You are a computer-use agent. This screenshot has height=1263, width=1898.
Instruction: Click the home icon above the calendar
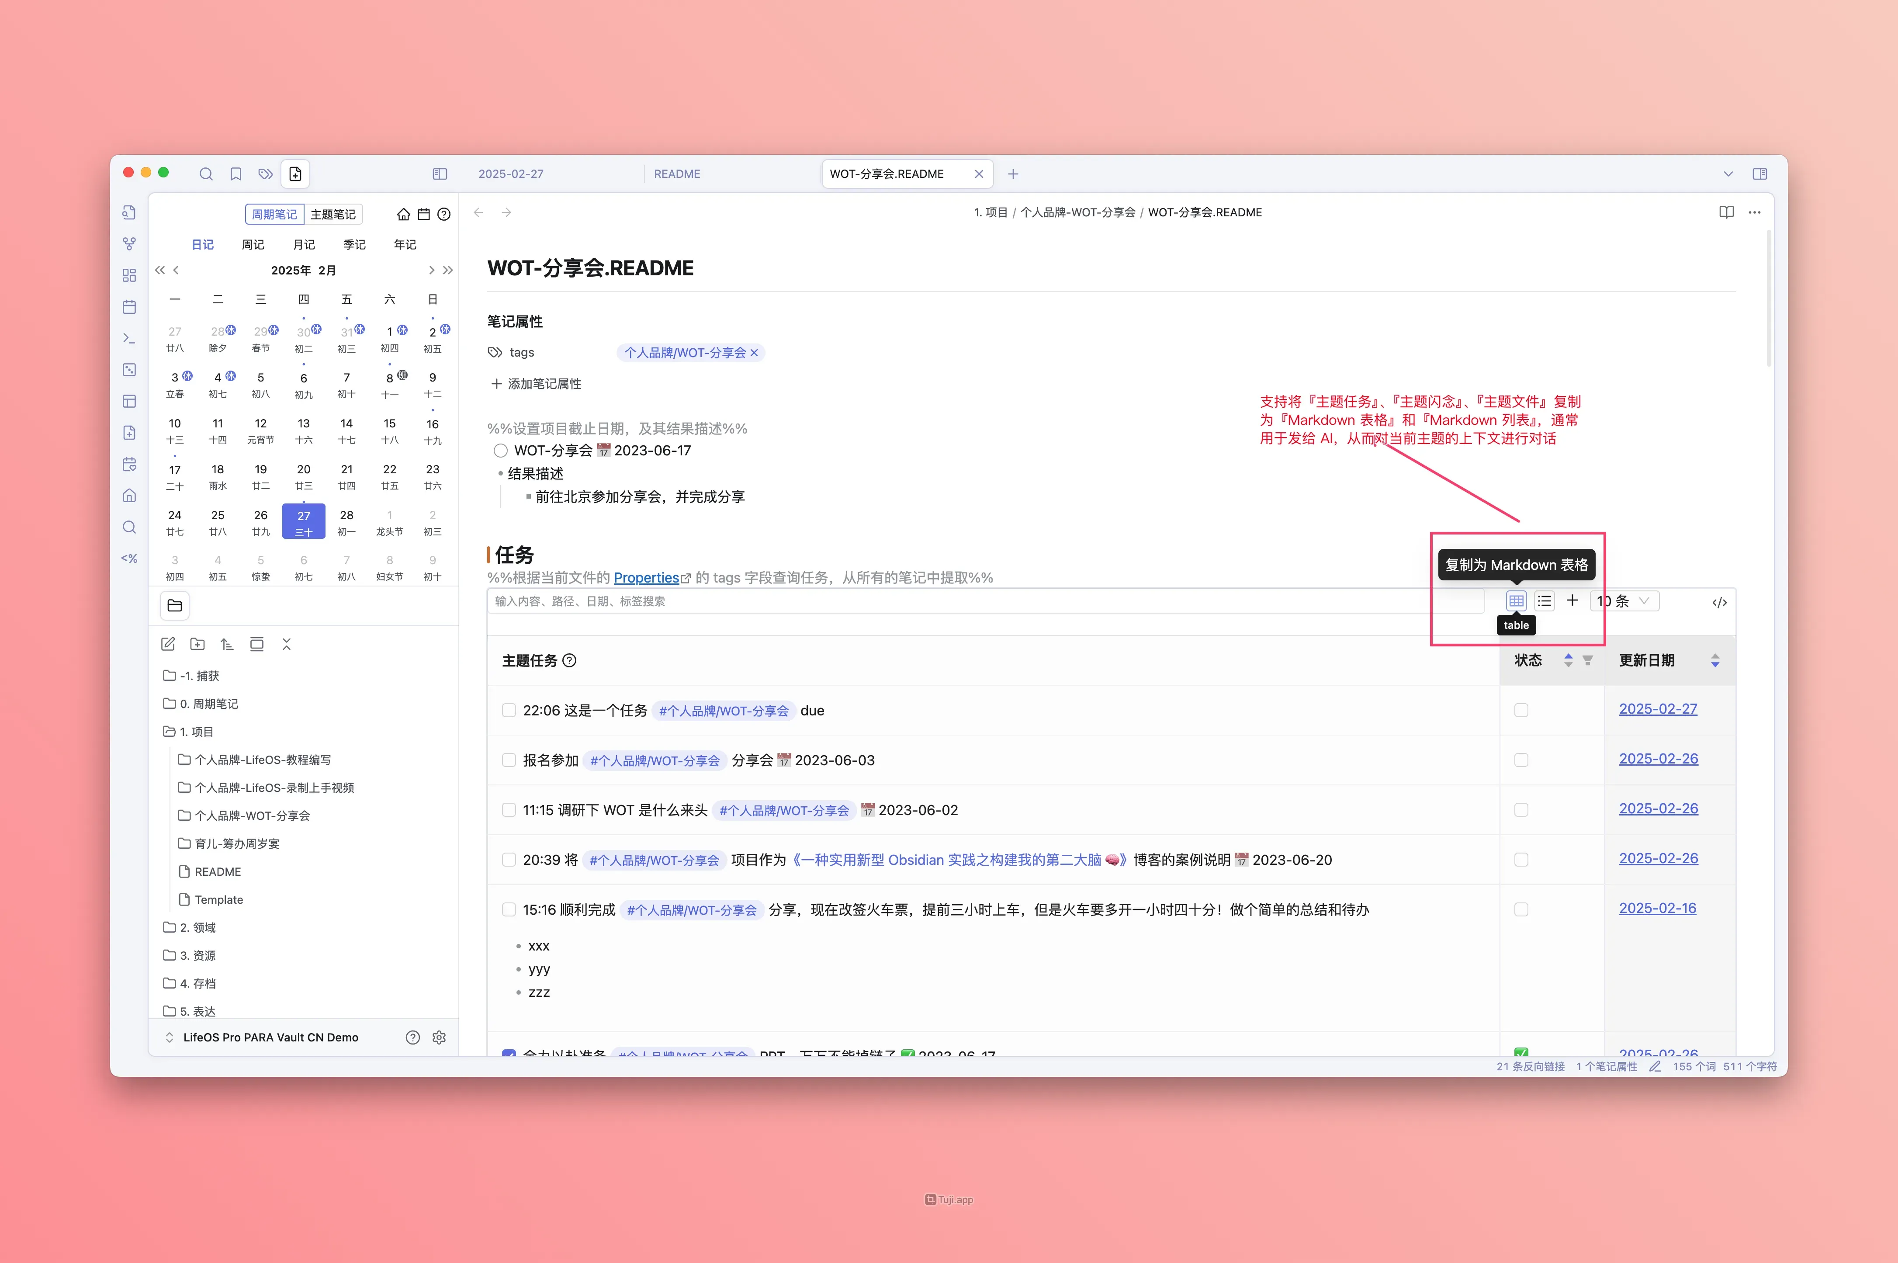(x=403, y=214)
